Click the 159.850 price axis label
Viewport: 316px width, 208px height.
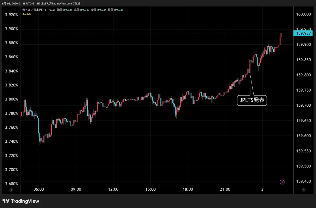click(303, 60)
